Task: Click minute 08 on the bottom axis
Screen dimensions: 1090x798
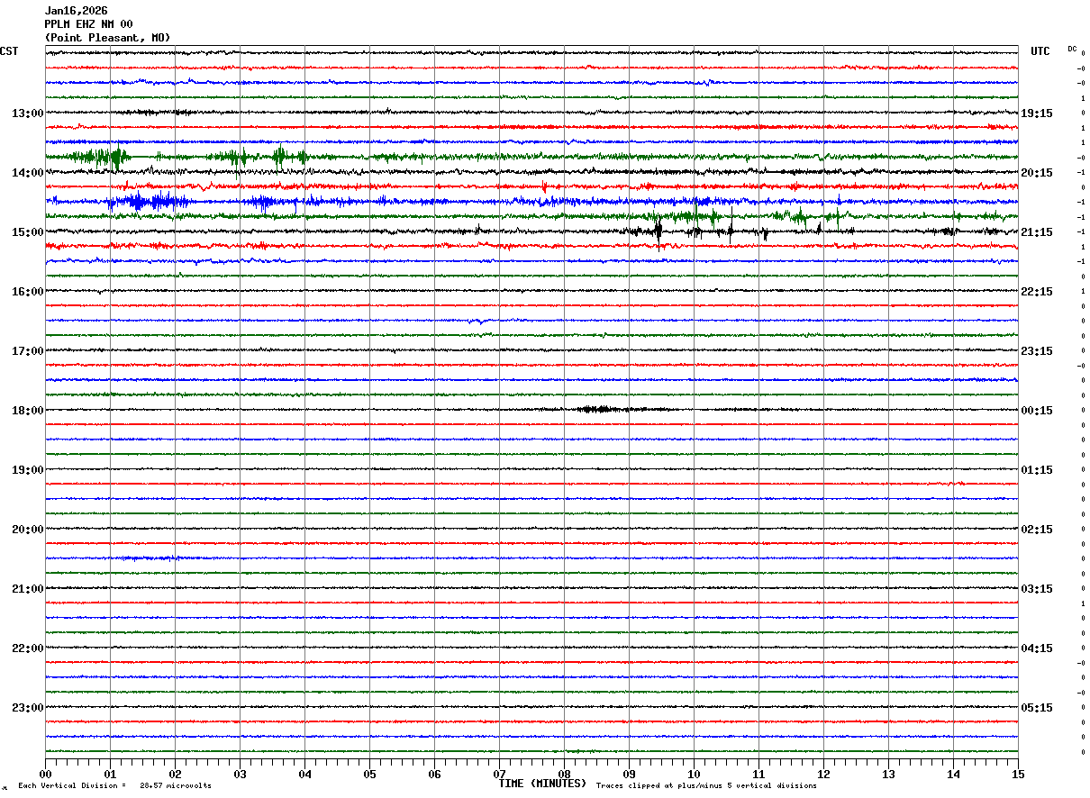Action: 564,774
